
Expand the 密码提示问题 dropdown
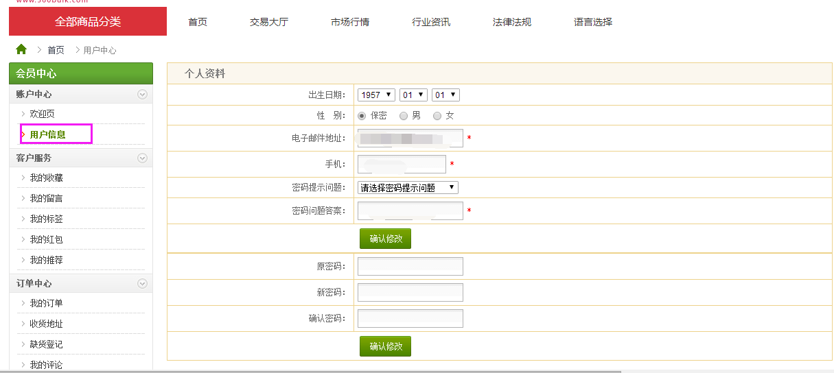(408, 187)
